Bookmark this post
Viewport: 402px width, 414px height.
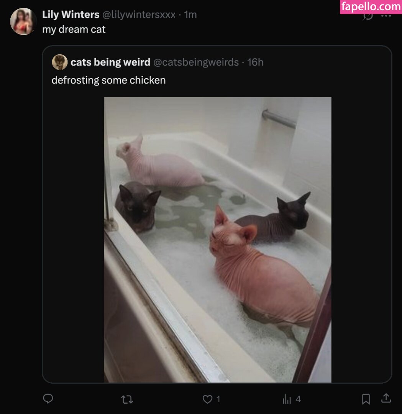tap(366, 399)
